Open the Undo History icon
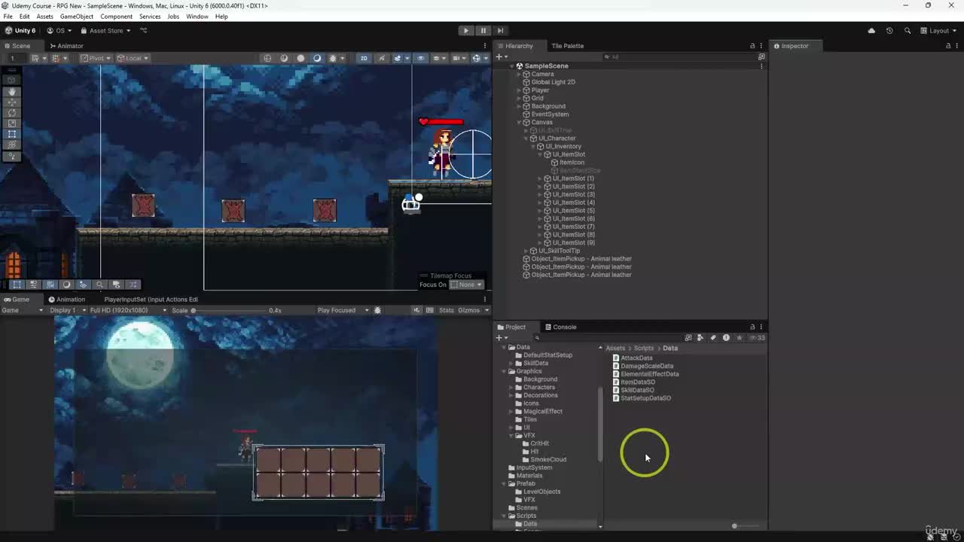Screen dimensions: 964x542 pyautogui.click(x=889, y=31)
